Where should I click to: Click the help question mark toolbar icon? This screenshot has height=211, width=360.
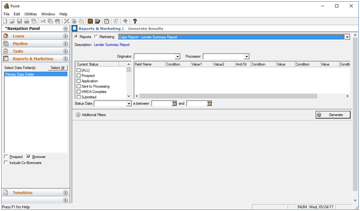tap(135, 21)
